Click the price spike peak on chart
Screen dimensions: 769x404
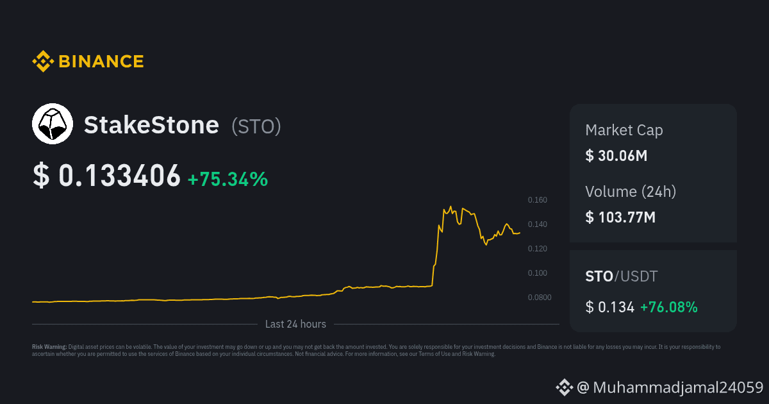pos(451,207)
